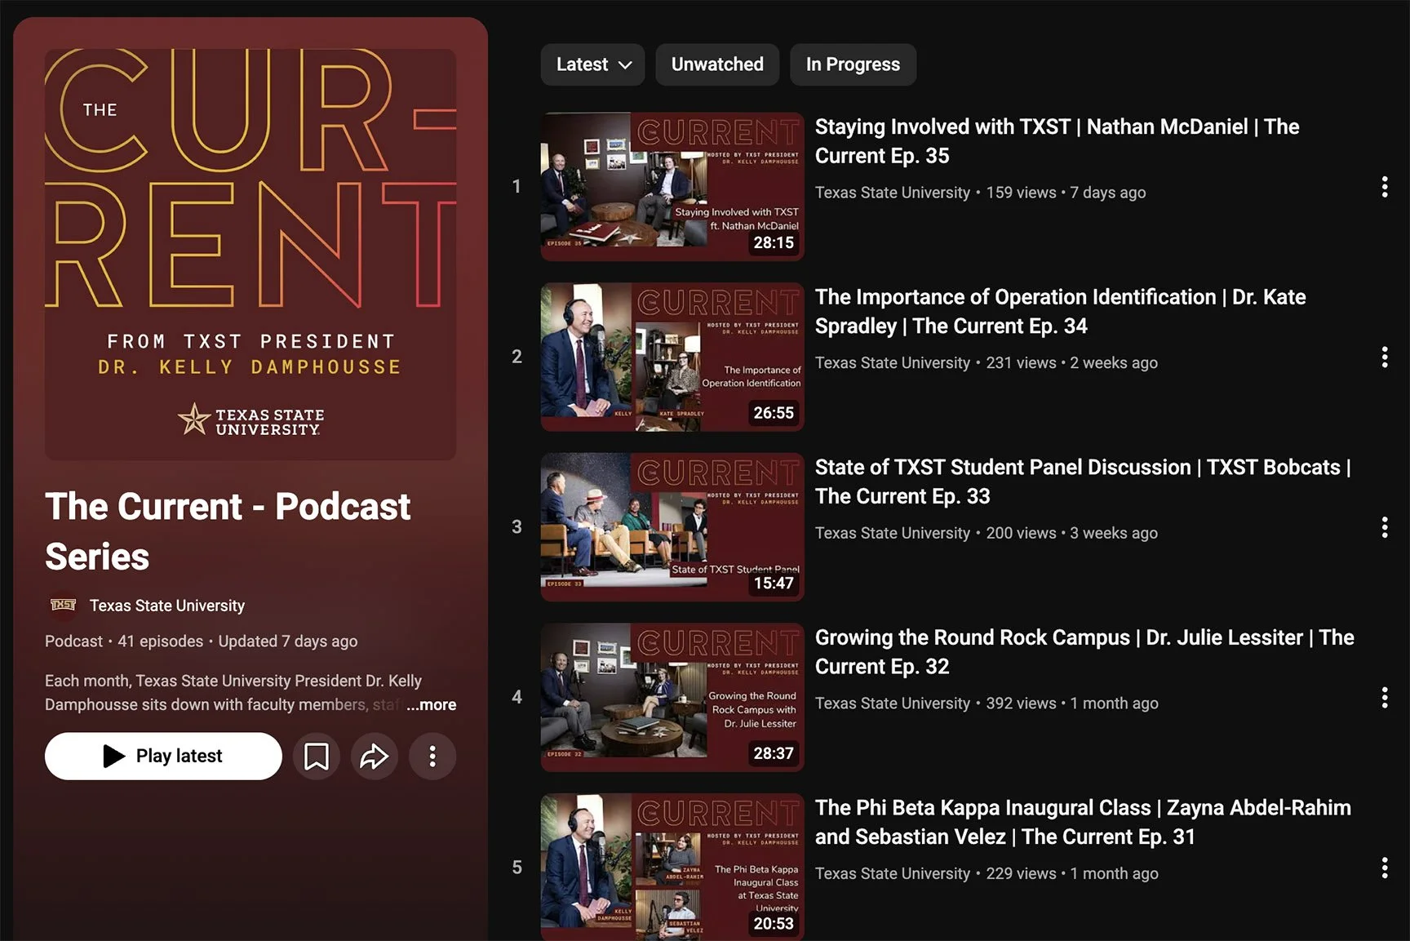Open the Latest sort dropdown
This screenshot has height=941, width=1410.
[592, 64]
